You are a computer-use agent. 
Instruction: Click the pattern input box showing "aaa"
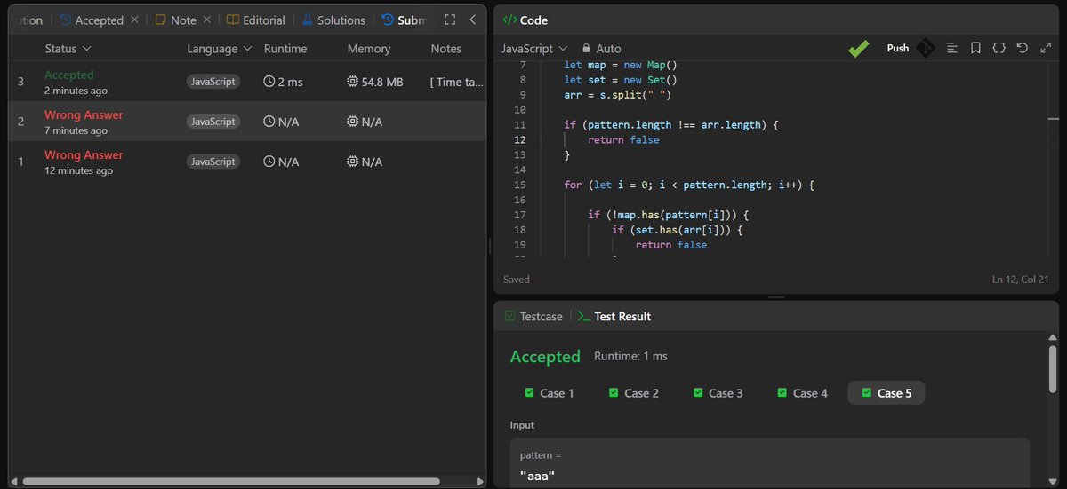point(770,464)
